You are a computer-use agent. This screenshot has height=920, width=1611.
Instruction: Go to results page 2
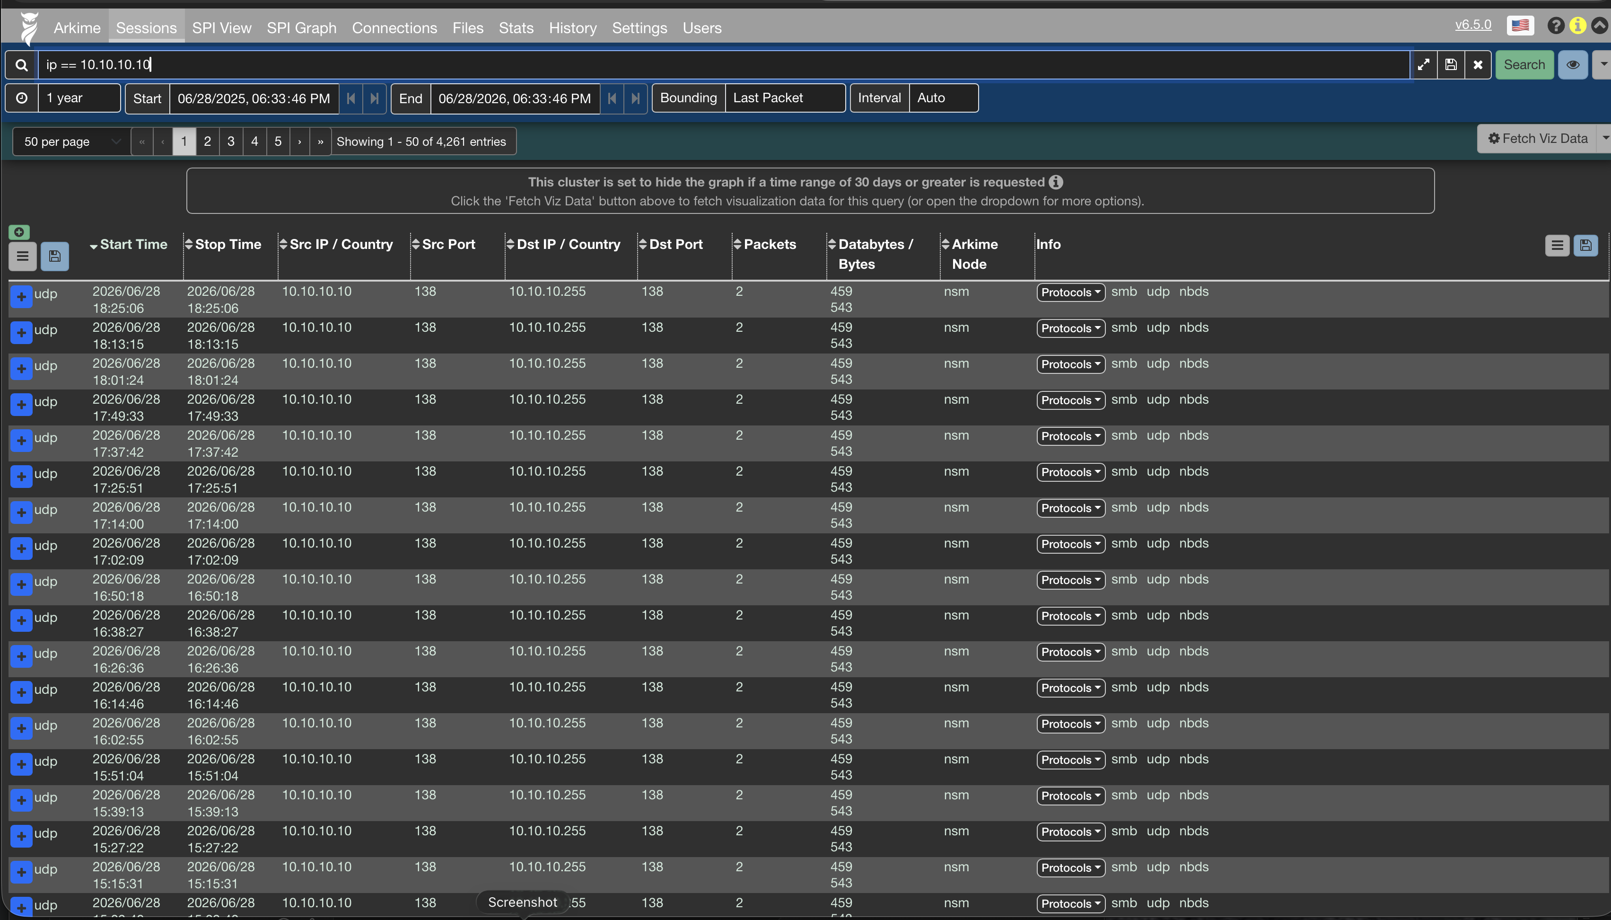(207, 142)
